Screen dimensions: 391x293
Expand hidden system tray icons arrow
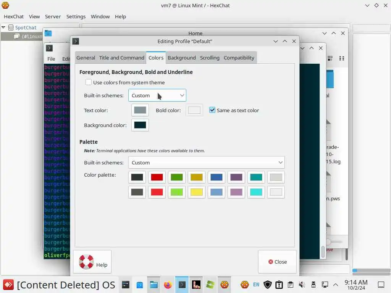(x=336, y=285)
